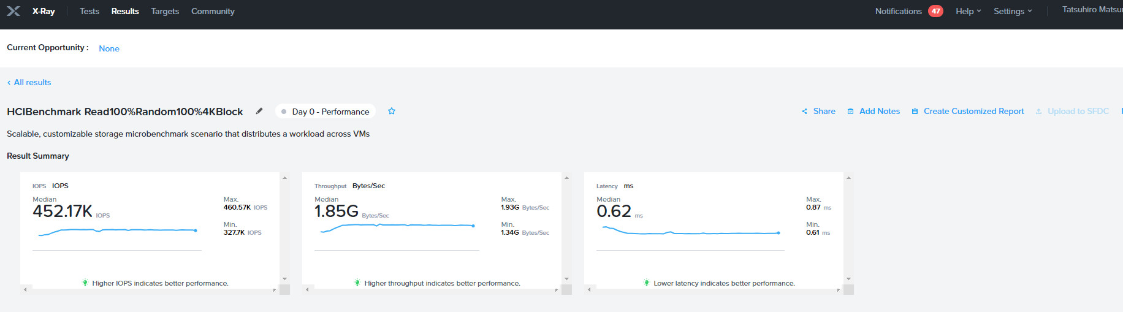Click the None opportunity link
Screen dimensions: 1123x312
click(109, 48)
